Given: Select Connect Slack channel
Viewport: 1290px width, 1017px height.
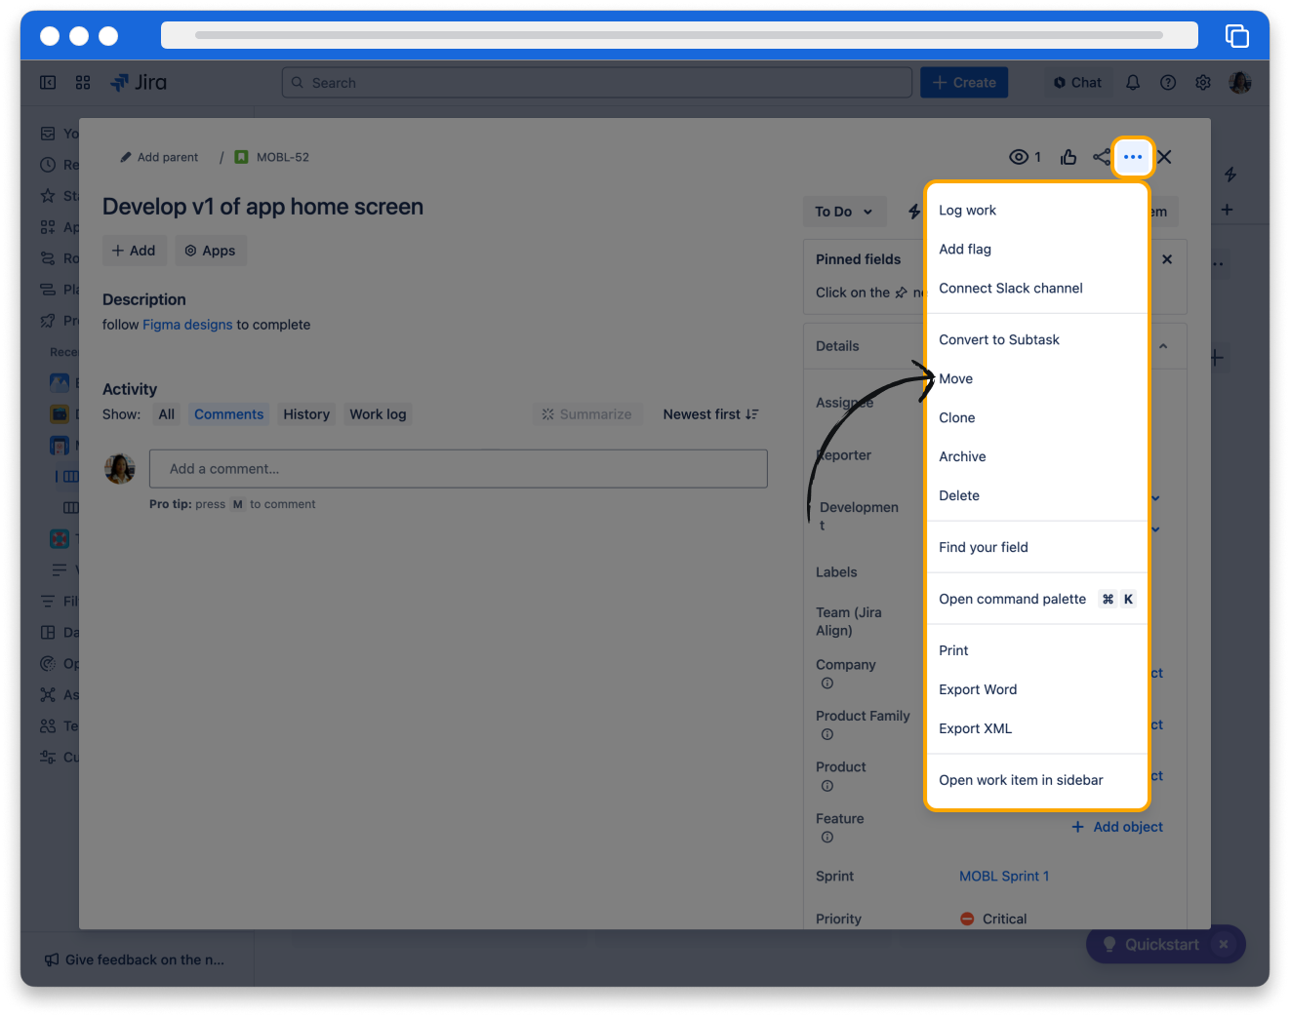Looking at the screenshot, I should click(1036, 289).
